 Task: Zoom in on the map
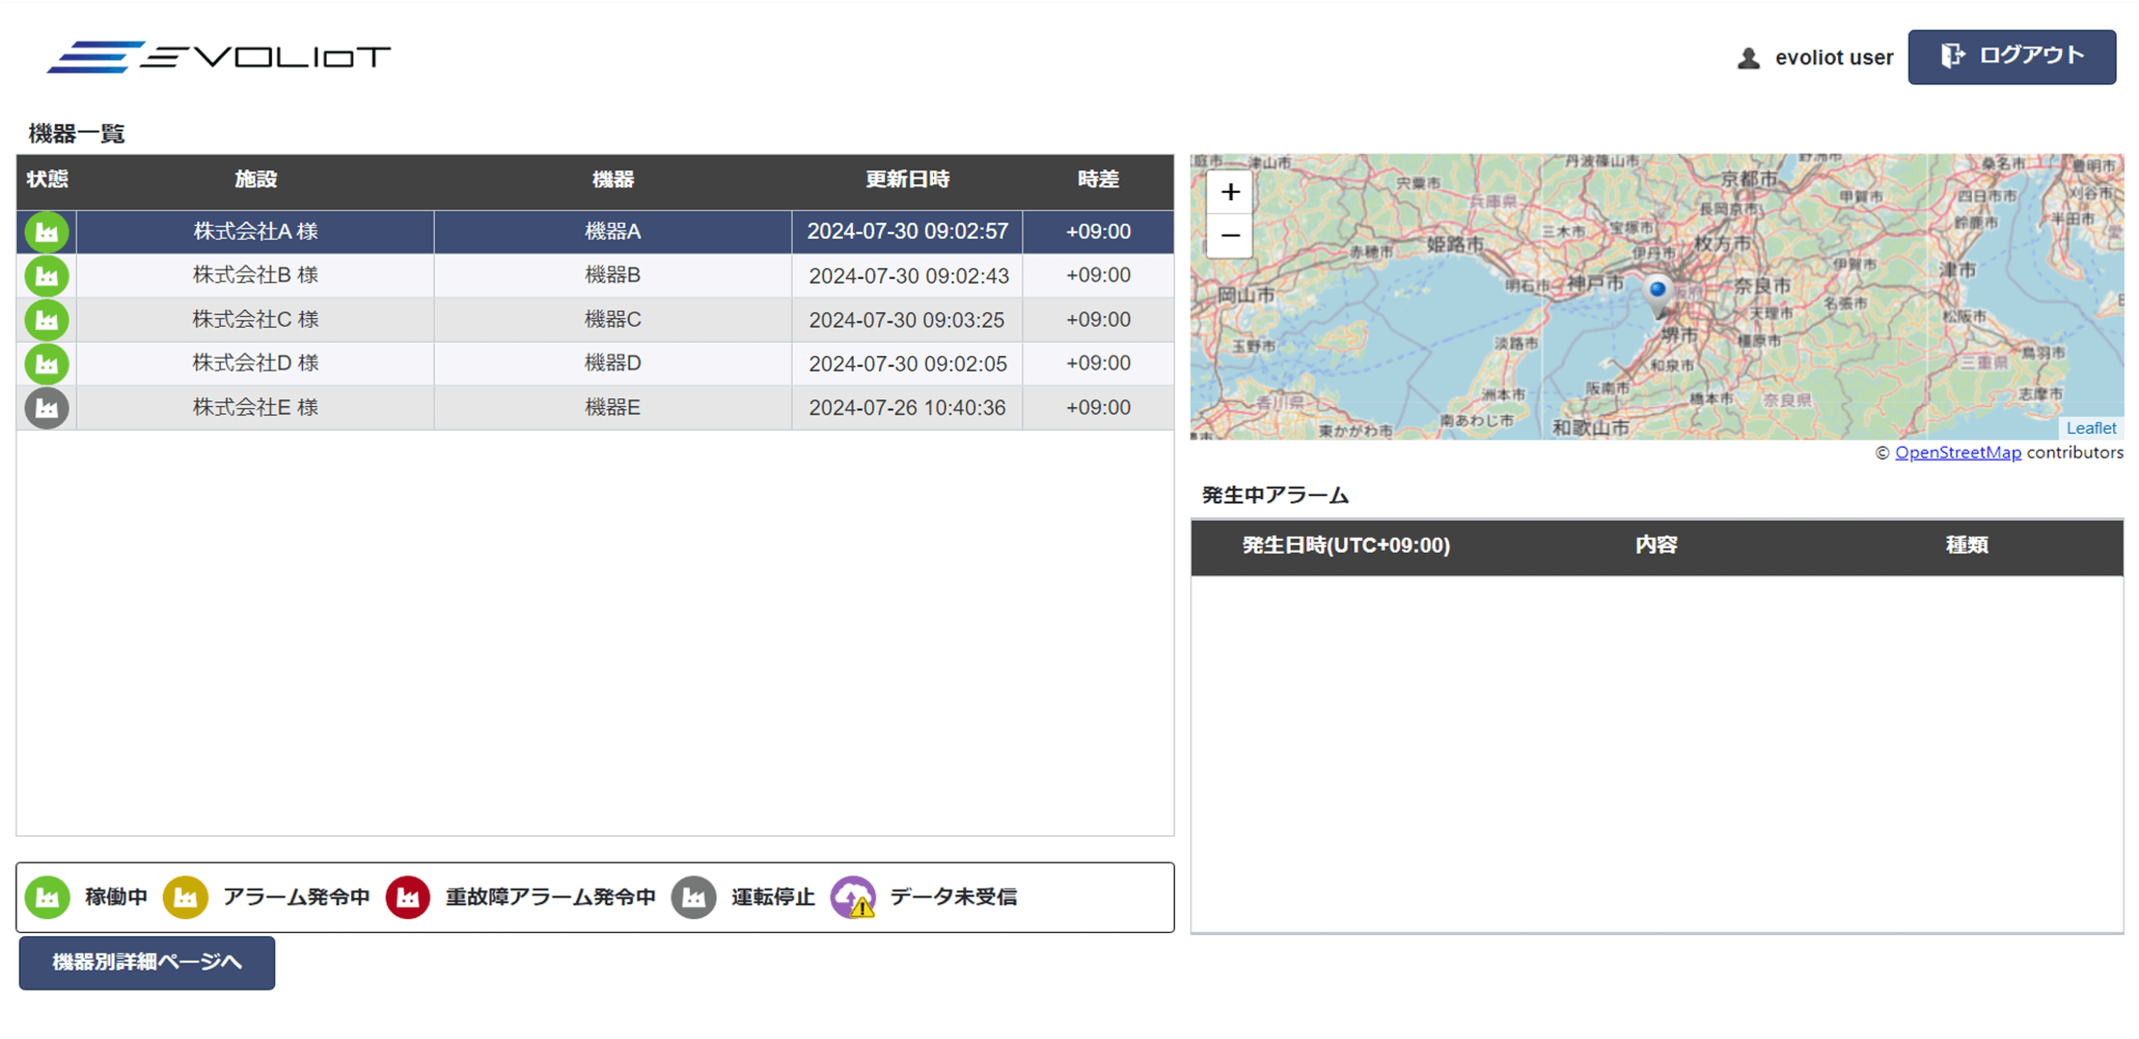point(1229,193)
